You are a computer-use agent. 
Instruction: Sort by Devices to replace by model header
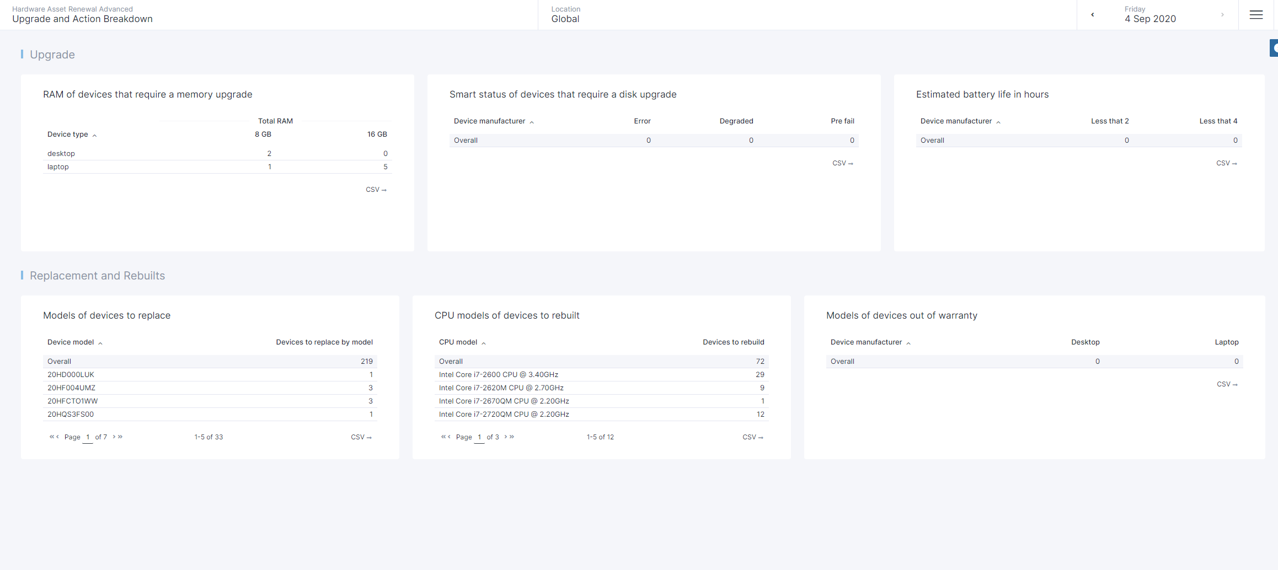click(x=324, y=342)
